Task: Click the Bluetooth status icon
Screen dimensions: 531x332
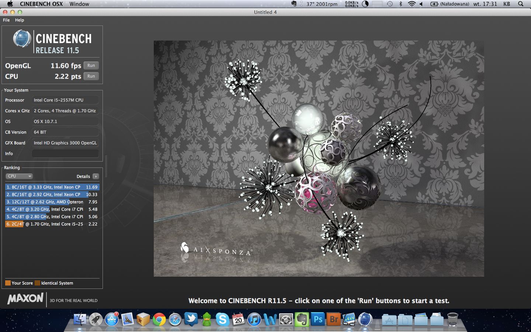Action: click(x=400, y=4)
